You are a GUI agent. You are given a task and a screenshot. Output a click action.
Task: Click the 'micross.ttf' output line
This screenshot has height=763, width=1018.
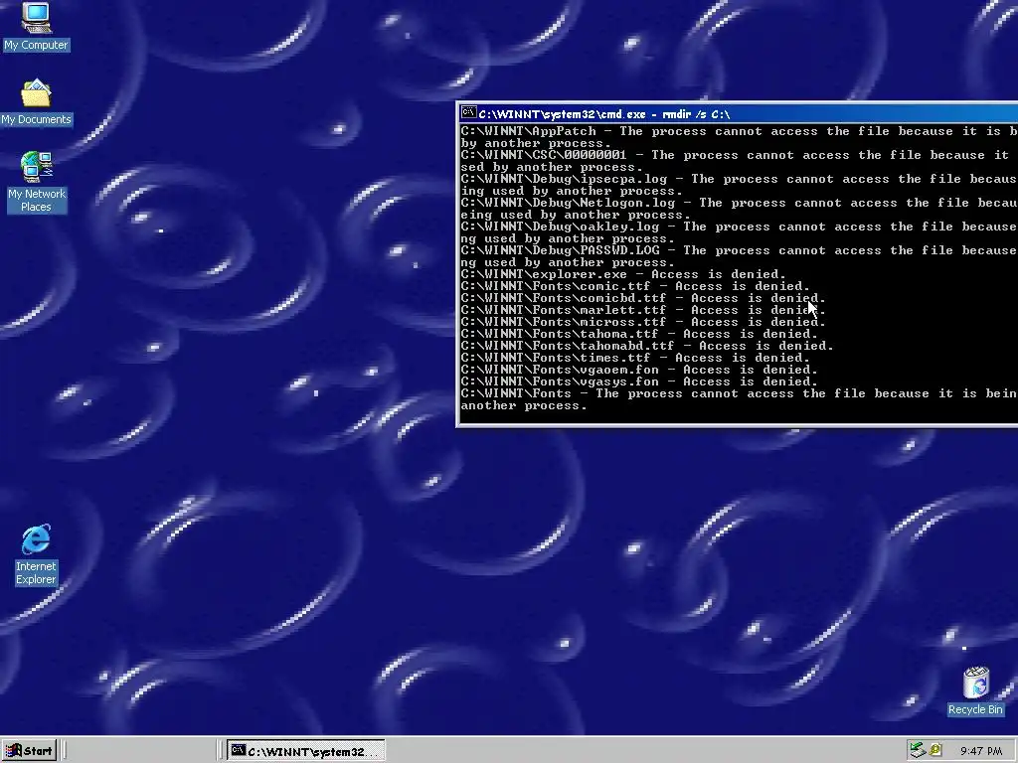pos(643,322)
